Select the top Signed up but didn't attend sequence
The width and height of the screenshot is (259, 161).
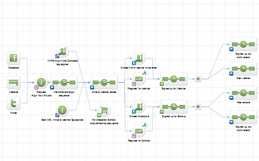(243, 44)
